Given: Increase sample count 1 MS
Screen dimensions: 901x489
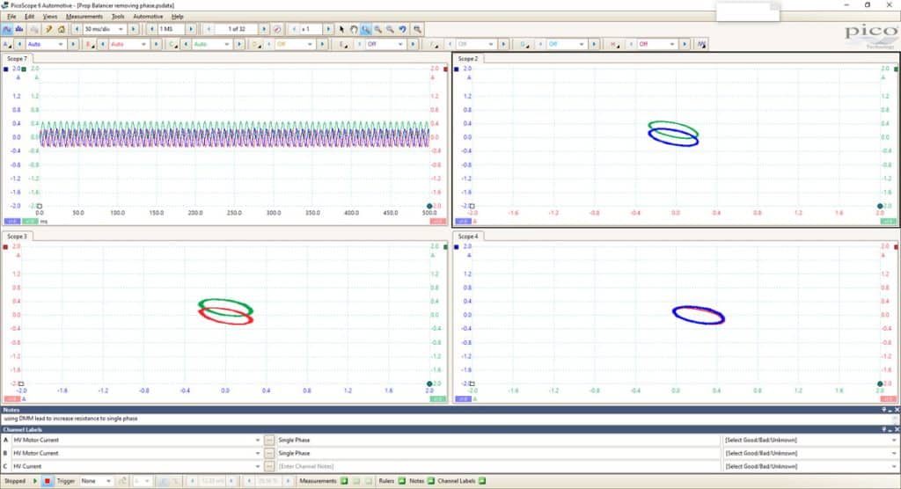Looking at the screenshot, I should click(x=191, y=29).
